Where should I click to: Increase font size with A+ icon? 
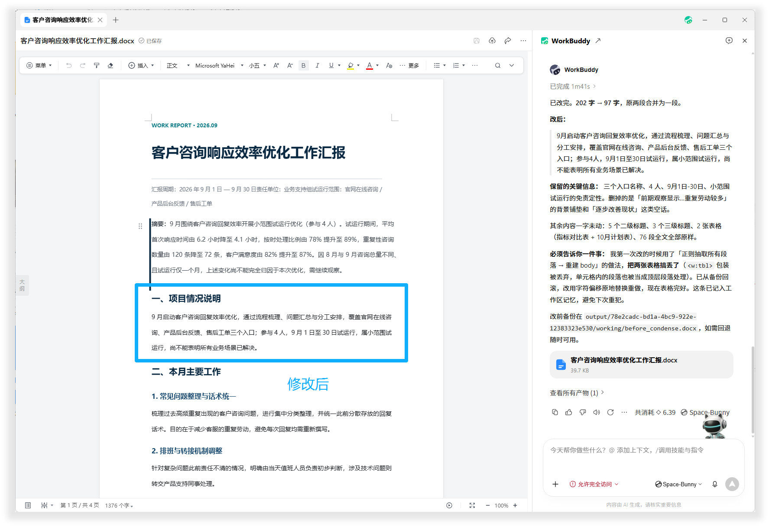276,65
